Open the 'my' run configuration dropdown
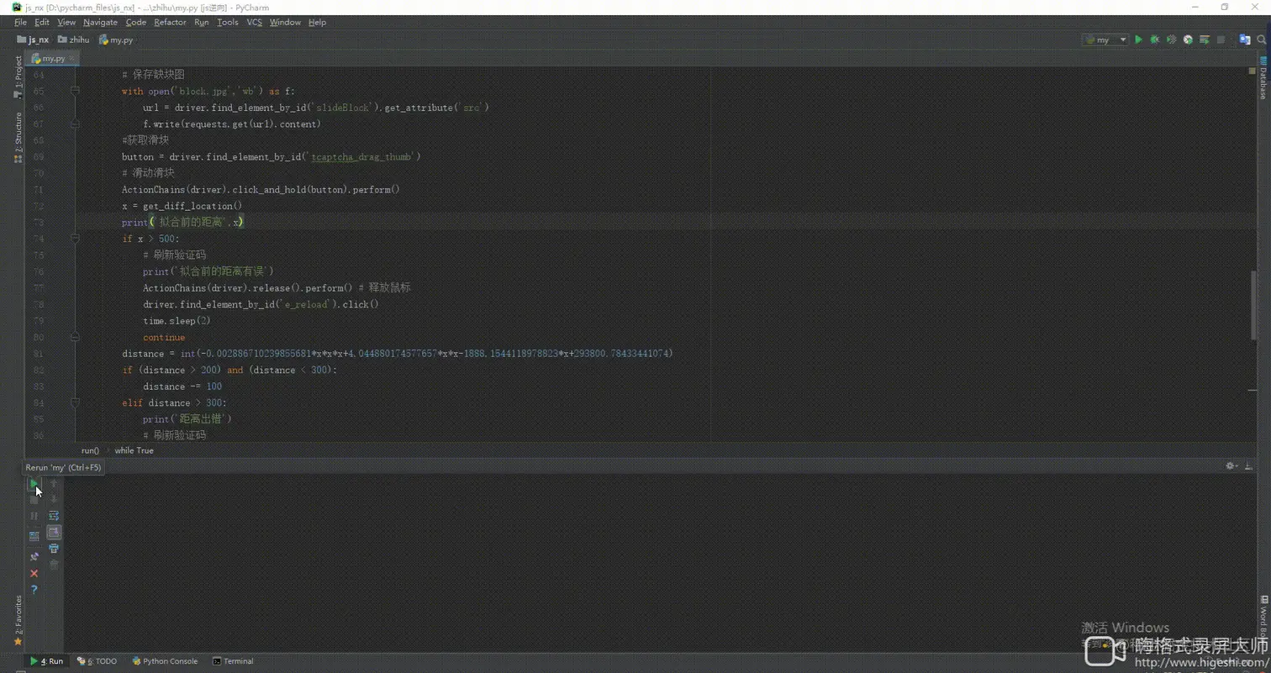1271x673 pixels. coord(1105,39)
